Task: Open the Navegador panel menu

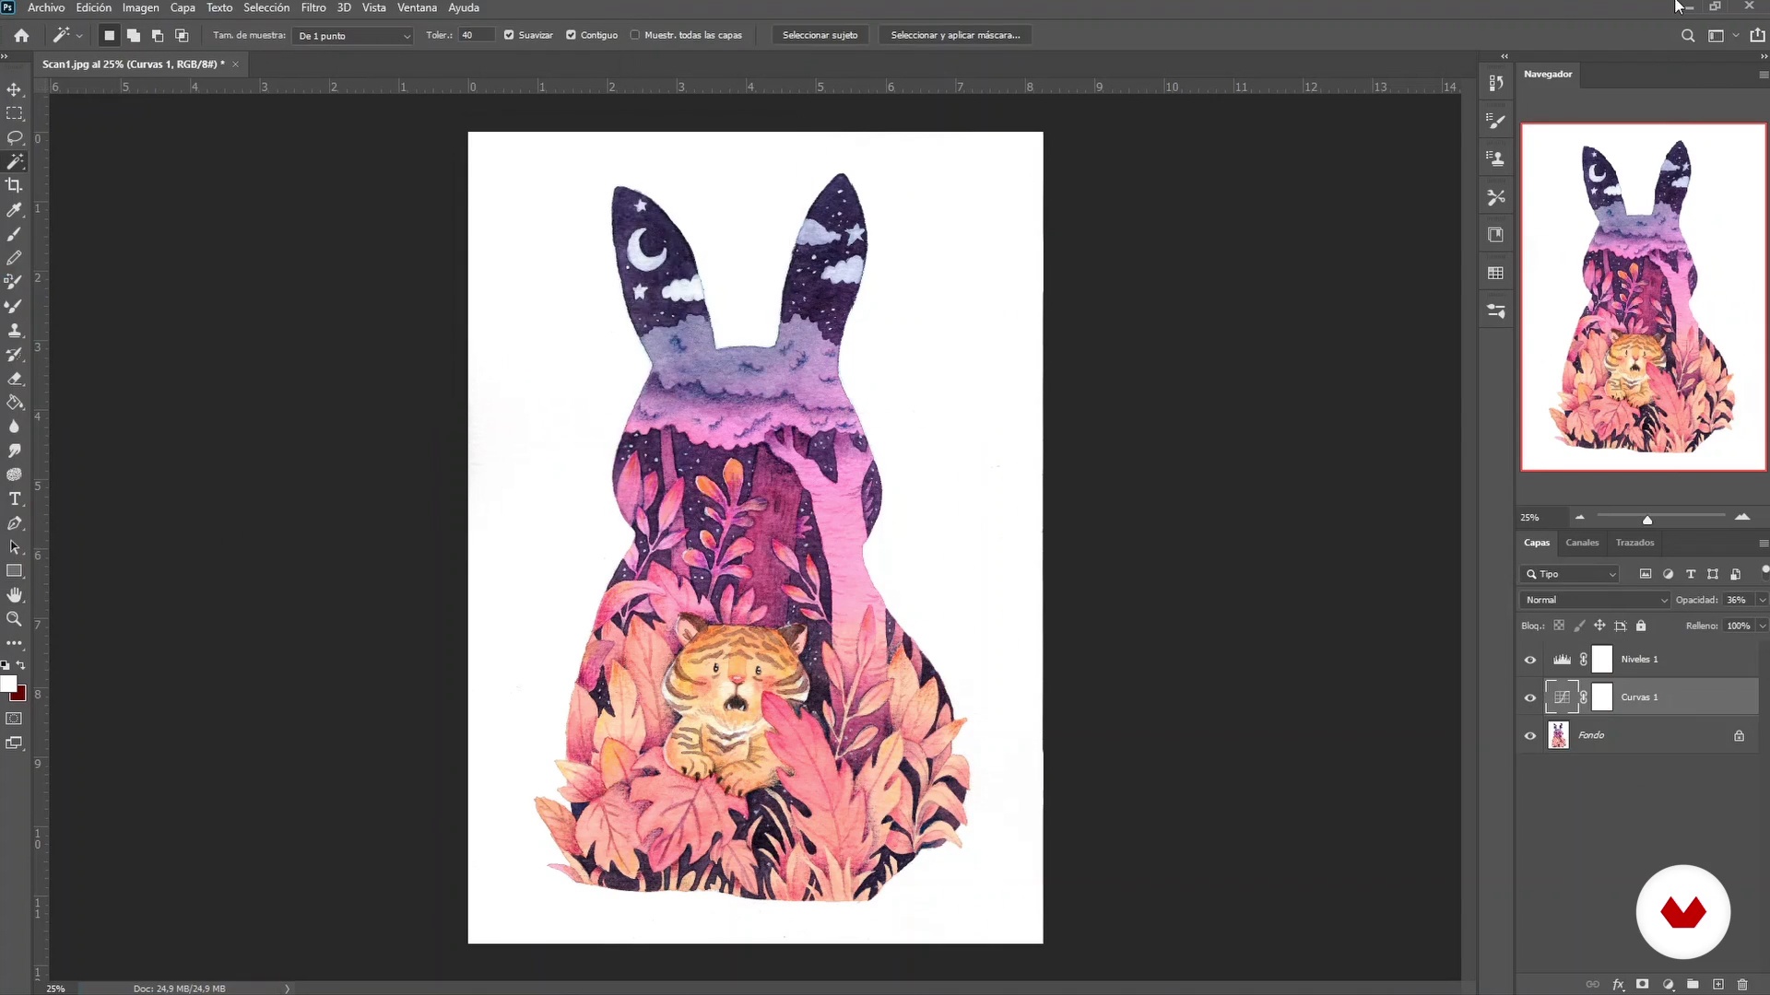Action: click(1763, 75)
